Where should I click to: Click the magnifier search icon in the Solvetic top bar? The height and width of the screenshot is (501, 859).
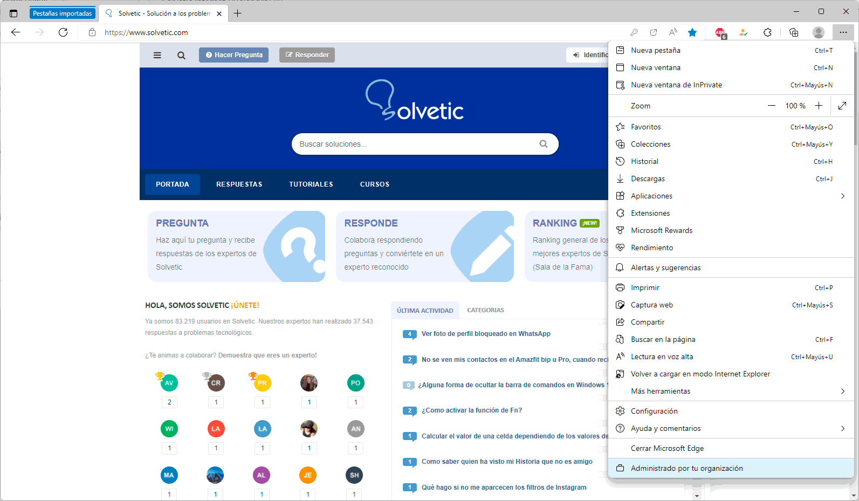click(181, 55)
